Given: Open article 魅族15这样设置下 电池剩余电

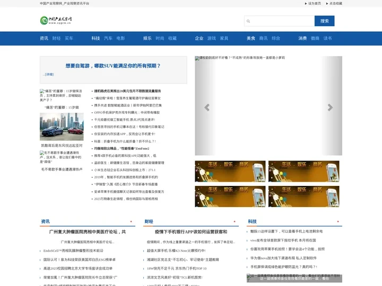Looking at the screenshot, I should click(286, 231).
